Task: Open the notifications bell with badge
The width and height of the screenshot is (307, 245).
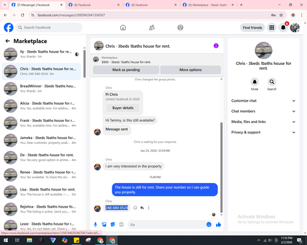Action: click(x=283, y=28)
